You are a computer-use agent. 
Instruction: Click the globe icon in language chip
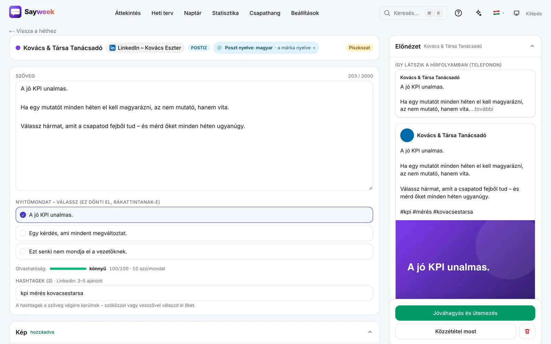pyautogui.click(x=219, y=48)
